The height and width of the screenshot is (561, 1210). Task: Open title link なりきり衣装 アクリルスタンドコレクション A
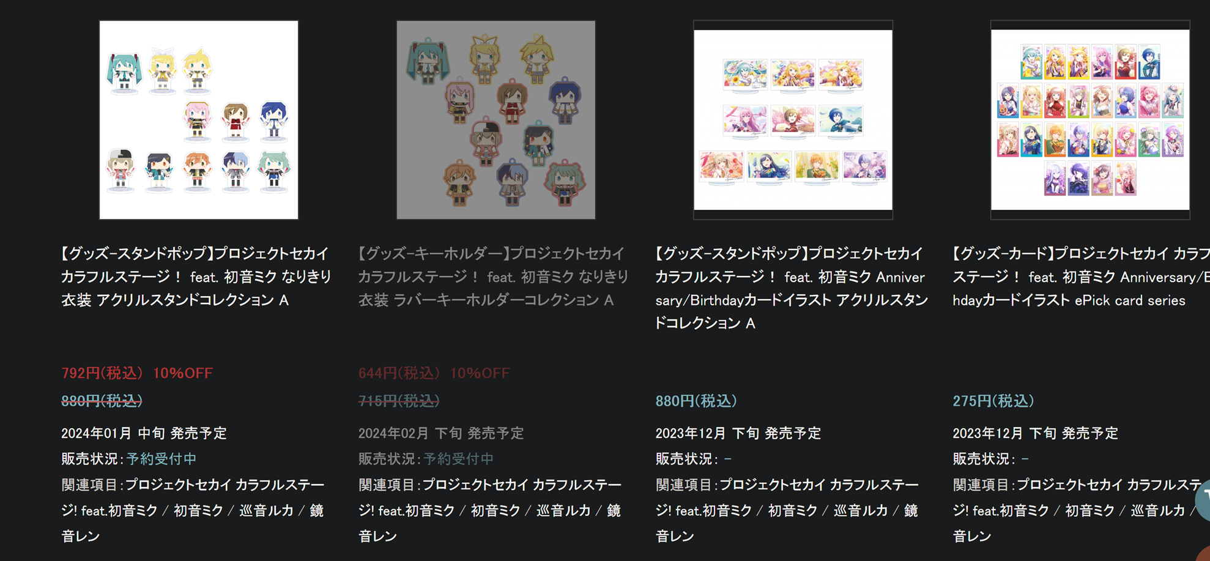tap(196, 277)
